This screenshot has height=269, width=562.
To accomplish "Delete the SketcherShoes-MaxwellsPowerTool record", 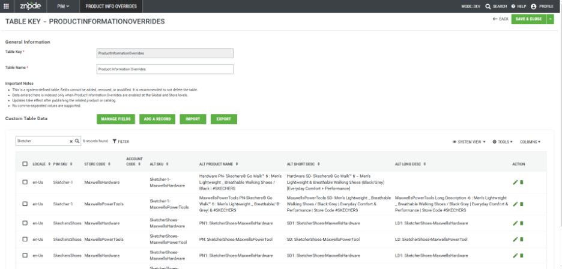I will [522, 239].
